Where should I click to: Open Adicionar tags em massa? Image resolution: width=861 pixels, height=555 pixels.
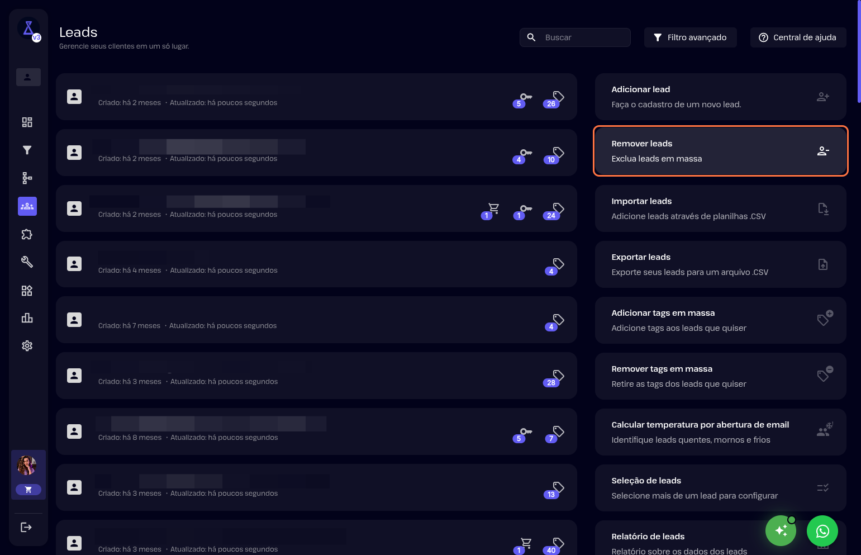point(720,320)
